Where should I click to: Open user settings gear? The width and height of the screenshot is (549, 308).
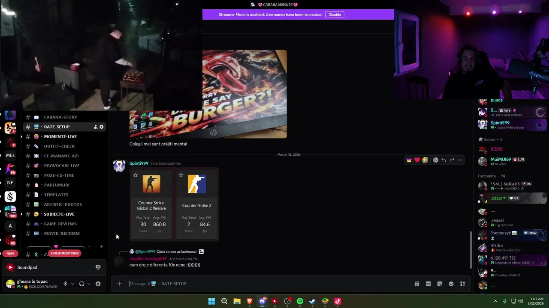click(x=98, y=284)
